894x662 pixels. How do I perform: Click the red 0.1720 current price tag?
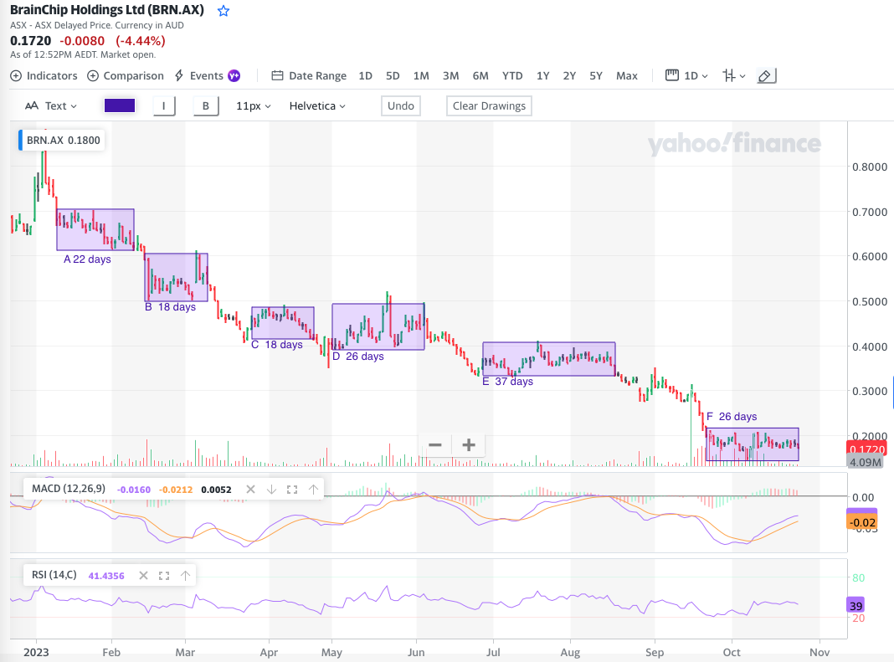866,449
